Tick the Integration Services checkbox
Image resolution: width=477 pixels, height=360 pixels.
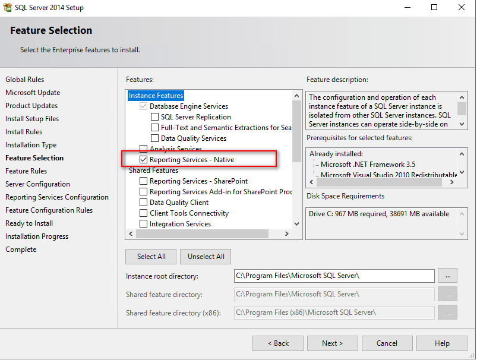coord(143,224)
